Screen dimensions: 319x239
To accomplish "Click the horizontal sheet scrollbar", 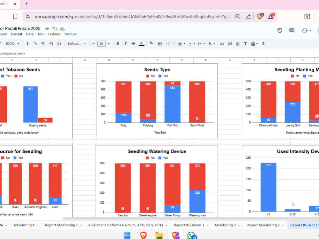I will click(x=191, y=219).
